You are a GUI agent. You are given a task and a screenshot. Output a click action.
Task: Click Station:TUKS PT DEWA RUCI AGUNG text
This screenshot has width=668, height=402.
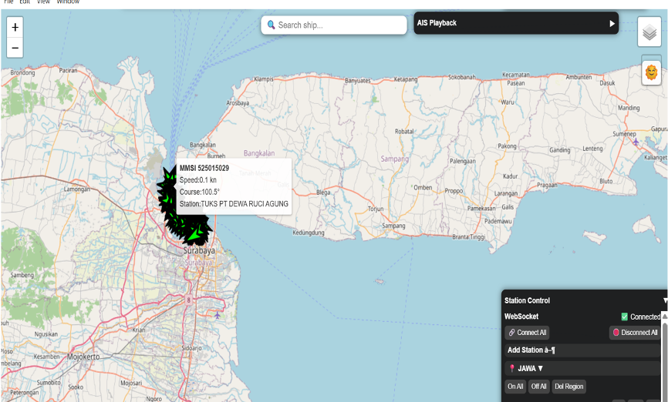pyautogui.click(x=234, y=204)
